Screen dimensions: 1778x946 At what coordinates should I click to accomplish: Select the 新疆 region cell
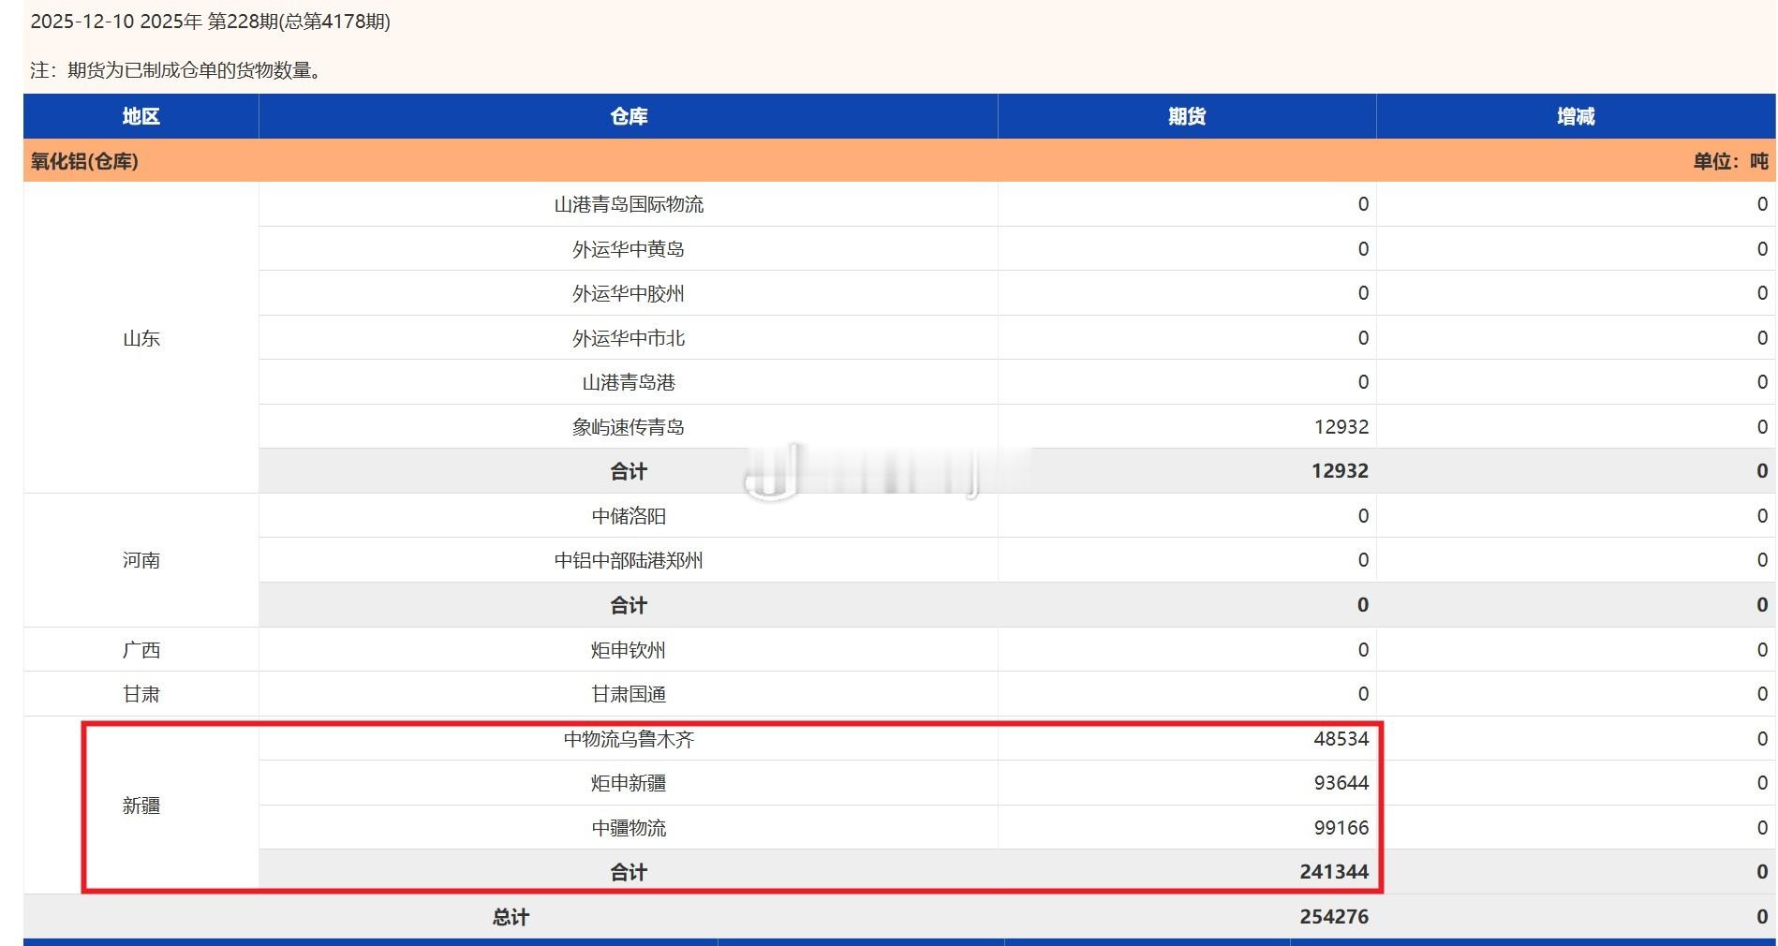pyautogui.click(x=141, y=805)
